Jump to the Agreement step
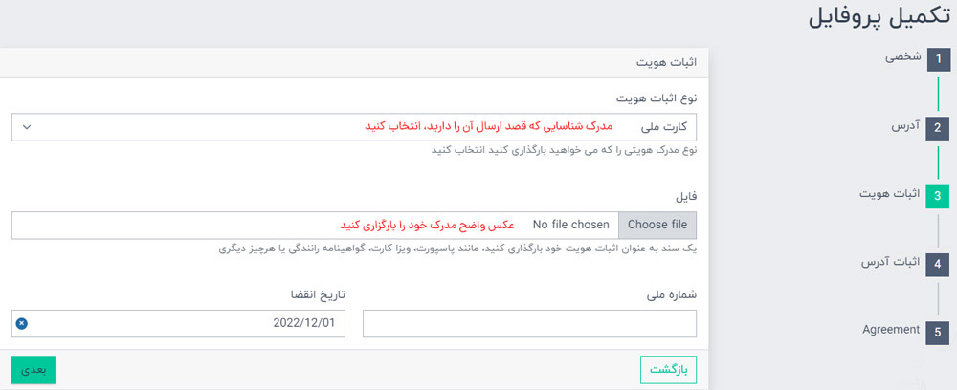 890,330
